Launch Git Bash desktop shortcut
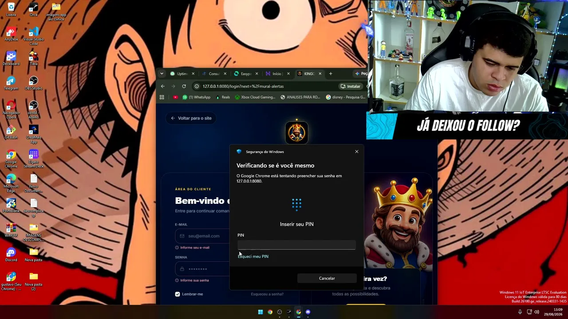Screen dimensions: 568x319 point(11,132)
